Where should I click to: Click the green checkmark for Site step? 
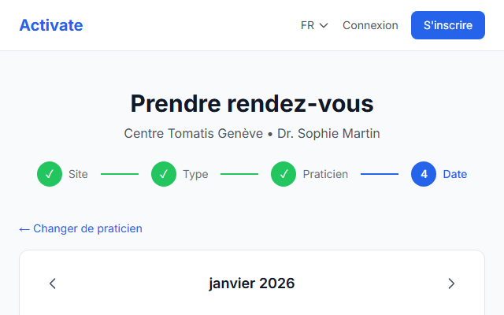pyautogui.click(x=50, y=174)
